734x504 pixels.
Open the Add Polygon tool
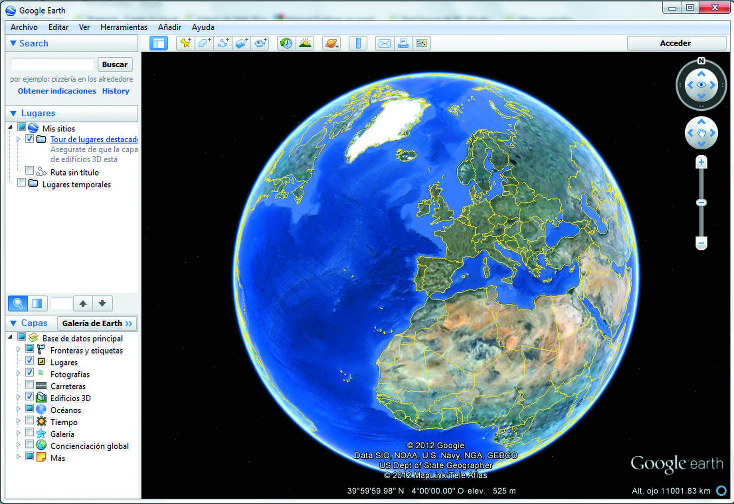[204, 43]
